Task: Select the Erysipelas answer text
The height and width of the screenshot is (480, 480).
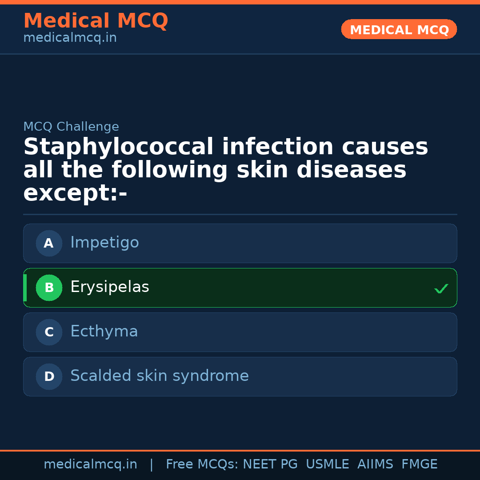Action: coord(109,287)
